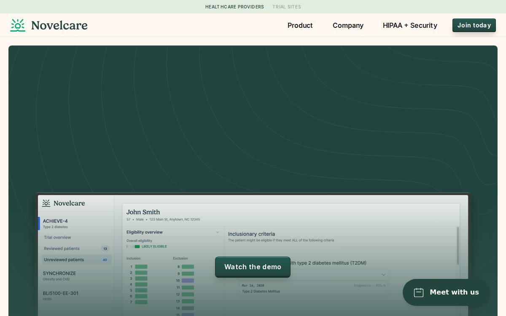The image size is (506, 316).
Task: Click the Meet with us button
Action: [446, 292]
